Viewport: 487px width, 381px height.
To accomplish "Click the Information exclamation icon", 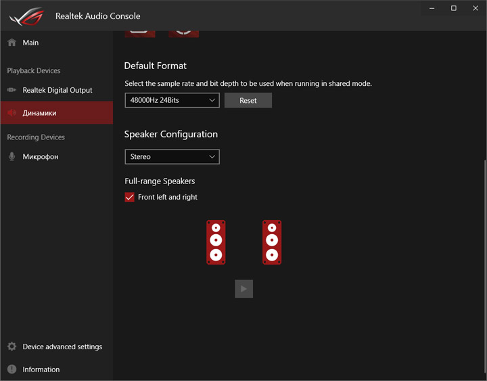I will pyautogui.click(x=11, y=369).
